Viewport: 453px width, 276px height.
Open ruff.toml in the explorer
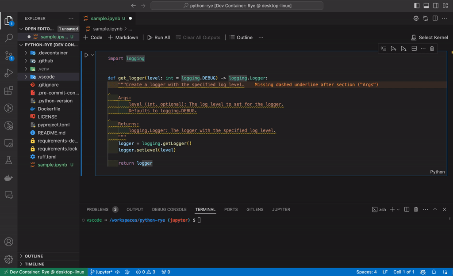pos(47,157)
